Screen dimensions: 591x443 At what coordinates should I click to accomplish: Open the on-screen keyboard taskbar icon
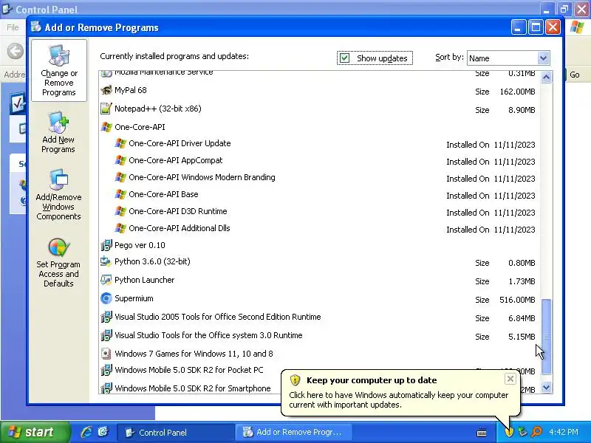(x=482, y=433)
